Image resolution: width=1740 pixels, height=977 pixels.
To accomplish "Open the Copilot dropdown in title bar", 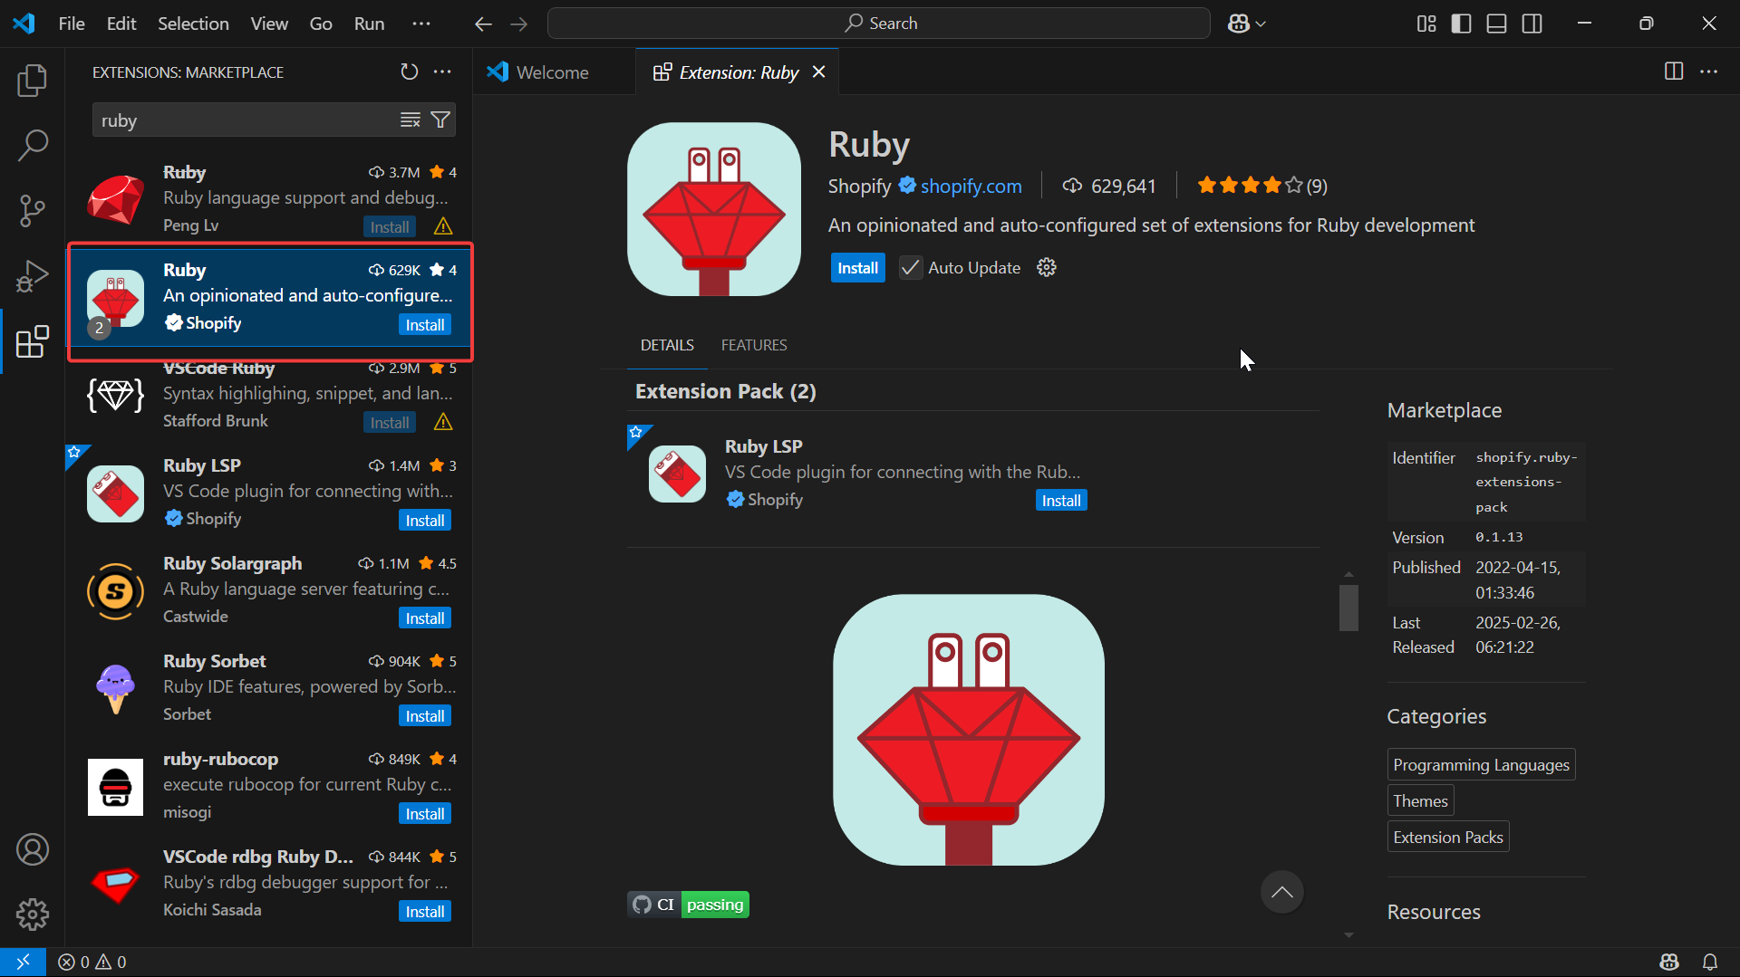I will 1247,24.
